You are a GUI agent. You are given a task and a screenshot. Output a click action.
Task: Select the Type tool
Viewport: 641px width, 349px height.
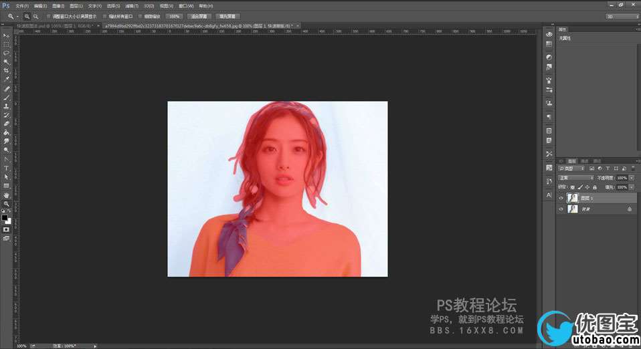6,168
